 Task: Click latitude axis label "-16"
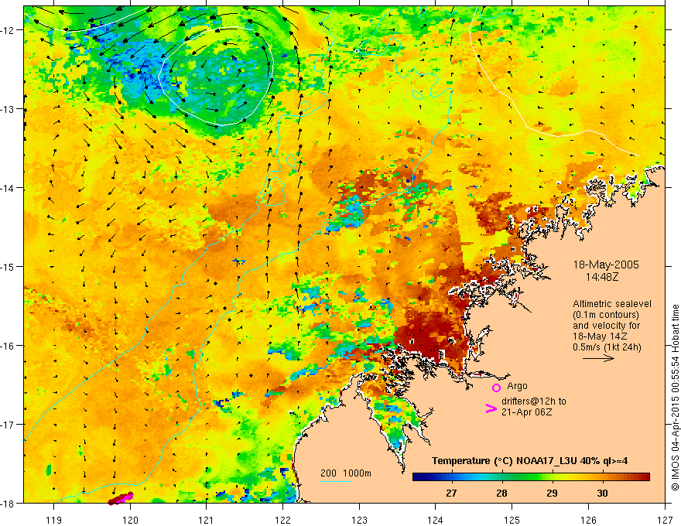tap(9, 346)
